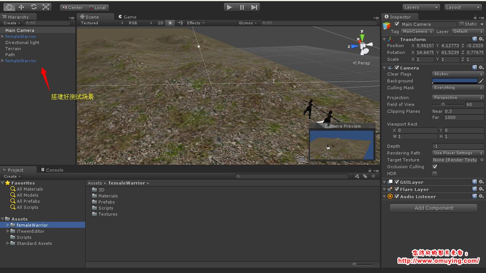Select the Scale tool
This screenshot has width=486, height=273.
[x=46, y=7]
